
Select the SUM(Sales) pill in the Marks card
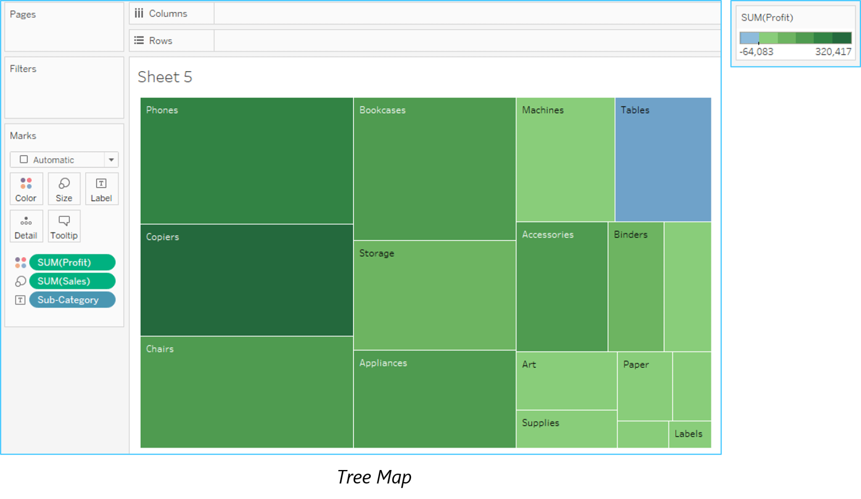click(72, 281)
